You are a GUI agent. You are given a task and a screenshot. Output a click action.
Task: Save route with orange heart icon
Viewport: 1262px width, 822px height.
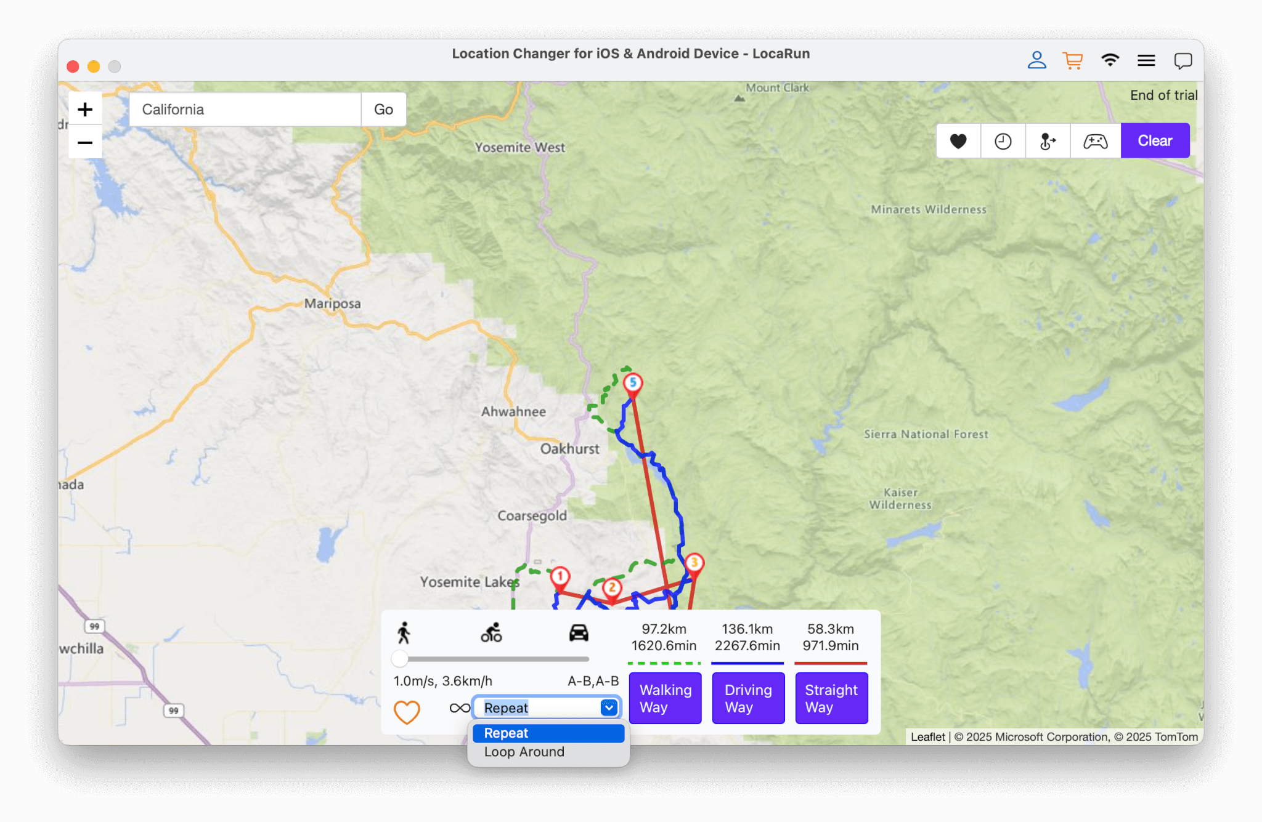coord(407,712)
